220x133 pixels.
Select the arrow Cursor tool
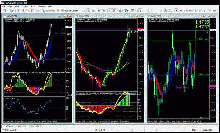140,11
